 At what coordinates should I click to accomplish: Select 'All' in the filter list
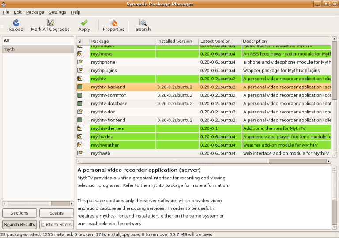point(38,41)
